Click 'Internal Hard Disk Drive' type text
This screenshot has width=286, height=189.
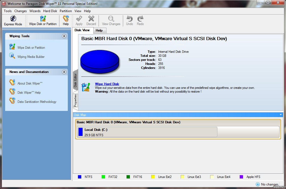[173, 52]
